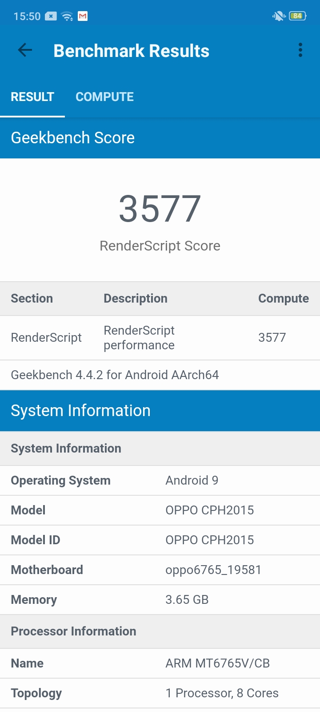Switch to the COMPUTE tab
This screenshot has width=320, height=712.
104,97
